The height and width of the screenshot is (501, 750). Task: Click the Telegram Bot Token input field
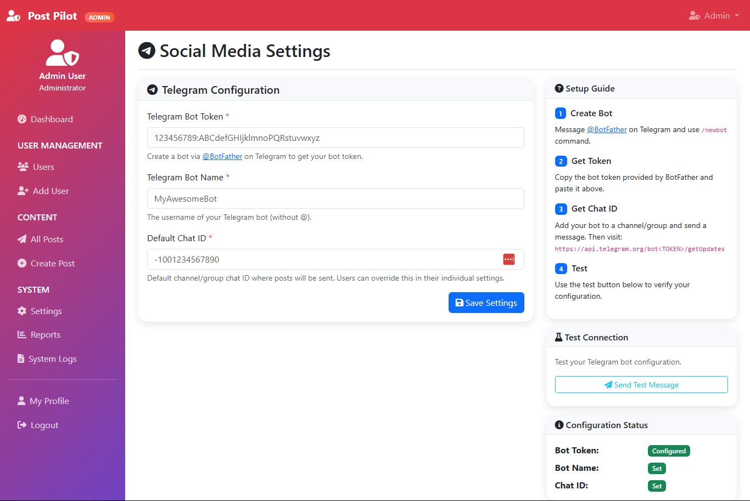click(335, 138)
